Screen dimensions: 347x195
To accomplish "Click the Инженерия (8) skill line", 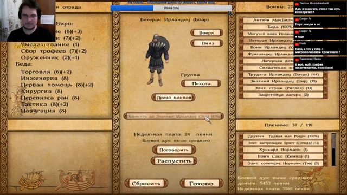I will pos(44,78).
